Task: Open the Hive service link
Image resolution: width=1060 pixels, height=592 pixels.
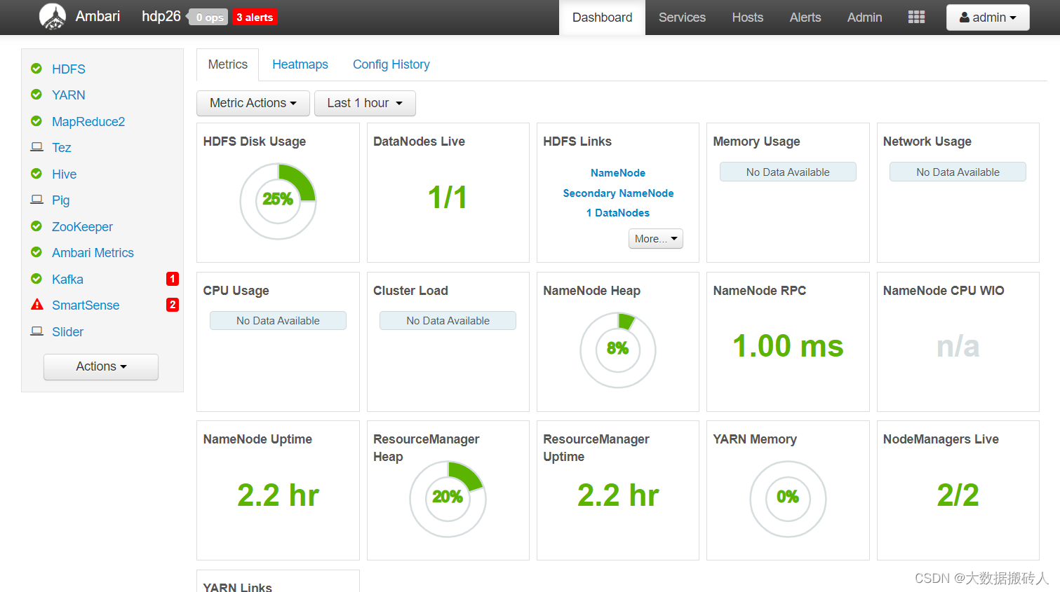Action: 64,174
